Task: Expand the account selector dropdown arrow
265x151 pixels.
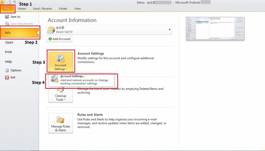Action: [x=170, y=29]
